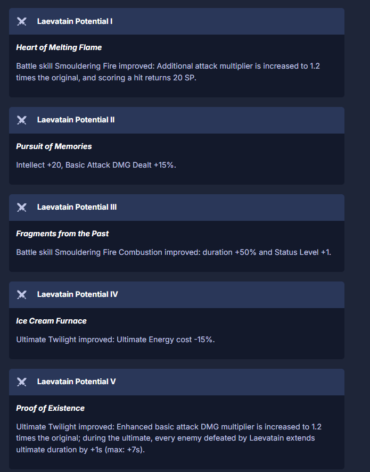Click the Intellect +20 bonus description text
The height and width of the screenshot is (472, 370).
pyautogui.click(x=96, y=165)
